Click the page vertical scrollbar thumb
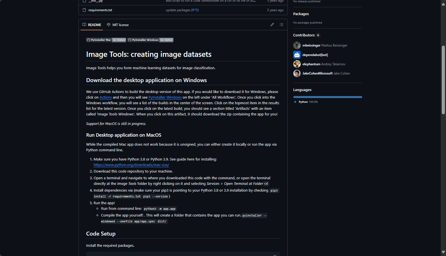Screen dimensions: 446x256 [x=443, y=80]
